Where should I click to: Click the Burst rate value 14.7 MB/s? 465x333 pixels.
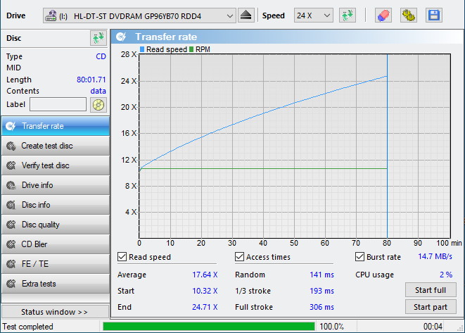pyautogui.click(x=435, y=256)
